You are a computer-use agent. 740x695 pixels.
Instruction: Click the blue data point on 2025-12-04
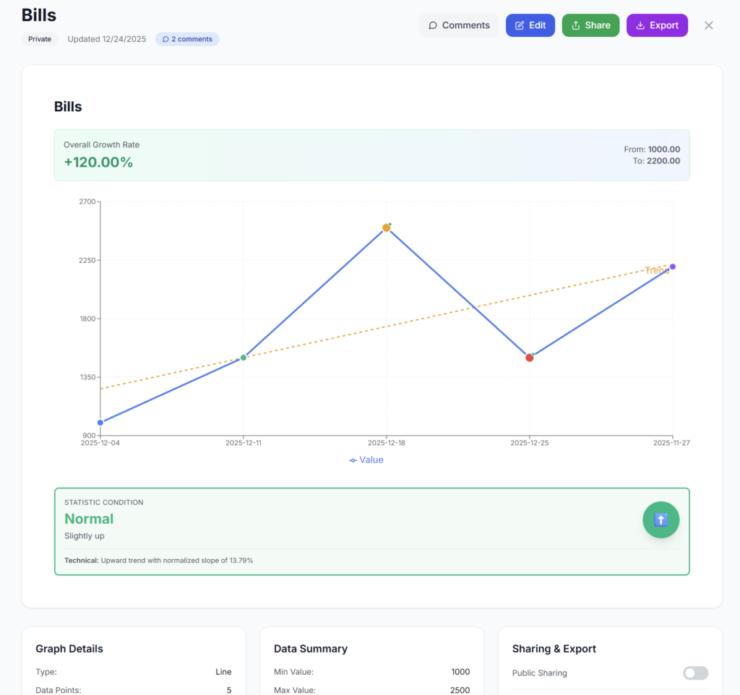pyautogui.click(x=100, y=423)
